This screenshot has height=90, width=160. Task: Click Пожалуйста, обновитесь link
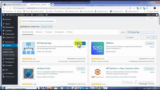(x=46, y=21)
